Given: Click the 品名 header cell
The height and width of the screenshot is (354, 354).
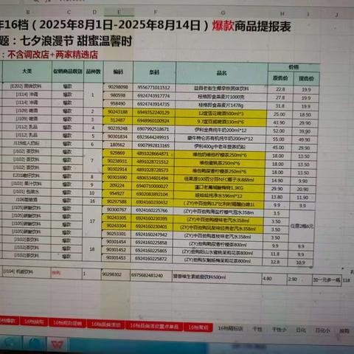Looking at the screenshot, I should pyautogui.click(x=222, y=73).
